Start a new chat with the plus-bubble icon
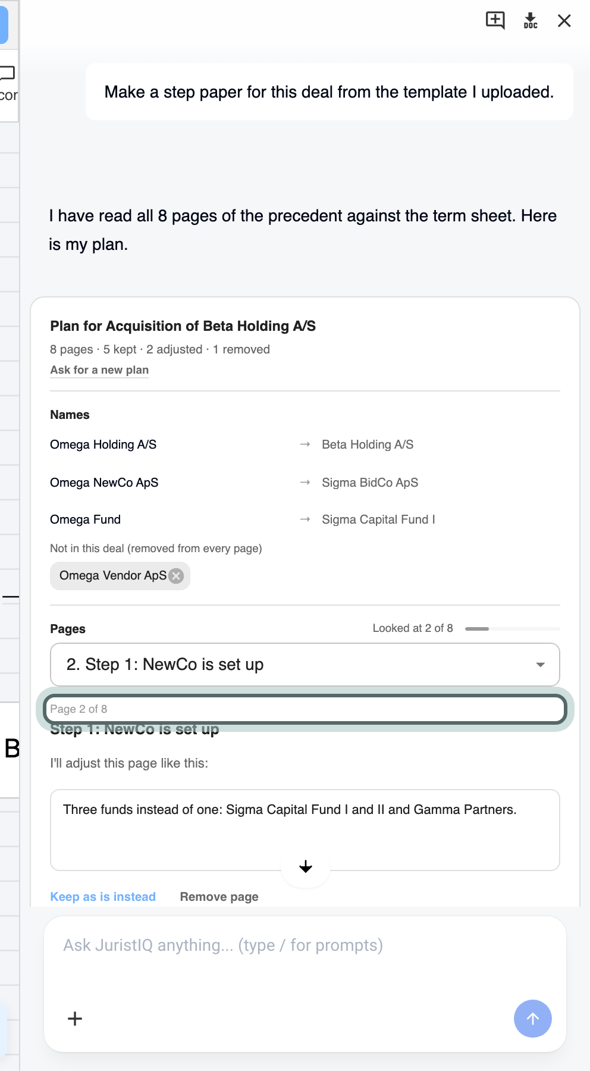Image resolution: width=590 pixels, height=1071 pixels. click(495, 20)
